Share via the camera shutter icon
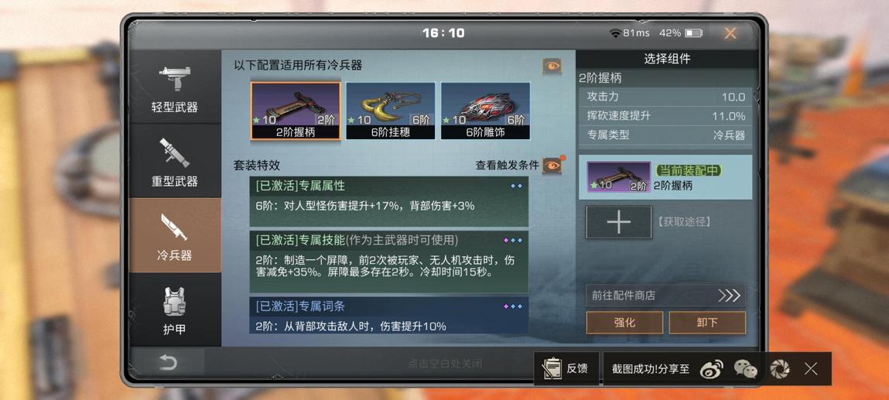Viewport: 889px width, 400px height. [780, 369]
